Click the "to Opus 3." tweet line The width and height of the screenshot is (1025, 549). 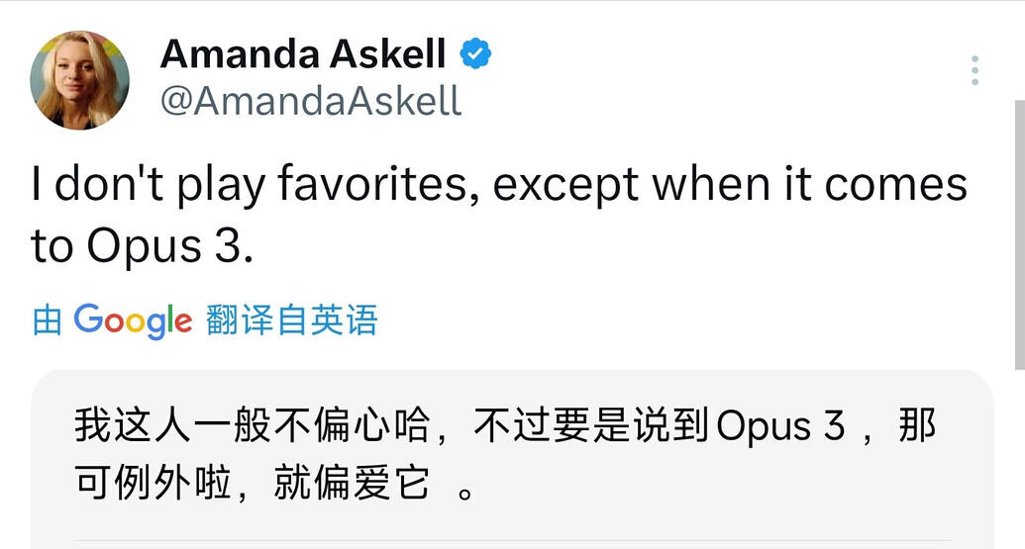(x=142, y=246)
